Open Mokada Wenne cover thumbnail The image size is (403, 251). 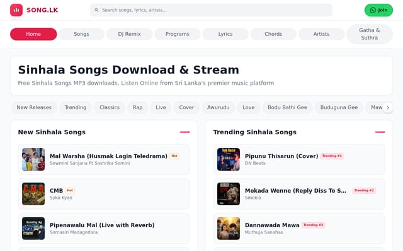click(229, 194)
